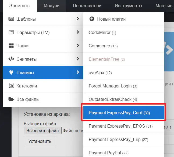This screenshot has width=174, height=157.
Task: Click the Категории icon
Action: coord(11,86)
